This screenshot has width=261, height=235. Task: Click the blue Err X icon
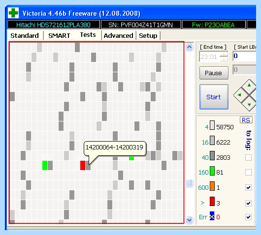click(x=212, y=216)
